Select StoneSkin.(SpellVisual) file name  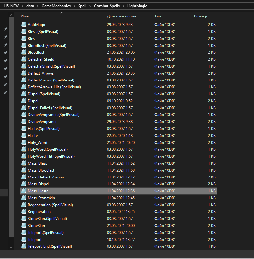pyautogui.click(x=47, y=219)
